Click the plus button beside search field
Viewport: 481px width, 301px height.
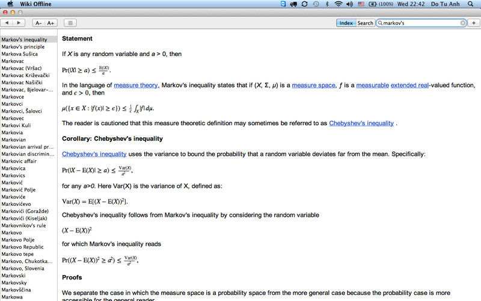coord(474,23)
